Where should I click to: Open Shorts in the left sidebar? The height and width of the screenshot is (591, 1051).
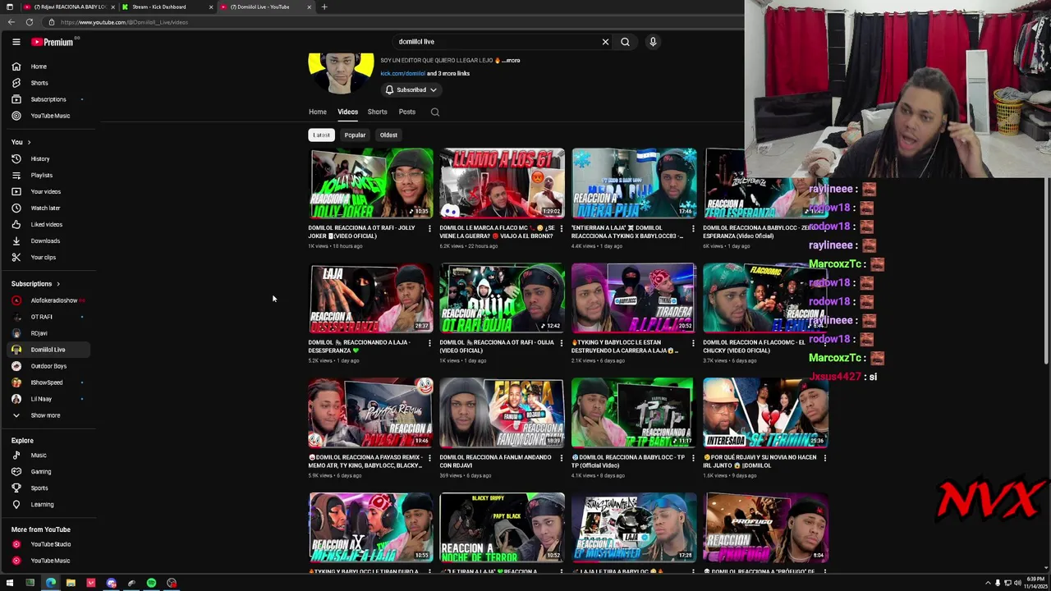click(39, 83)
